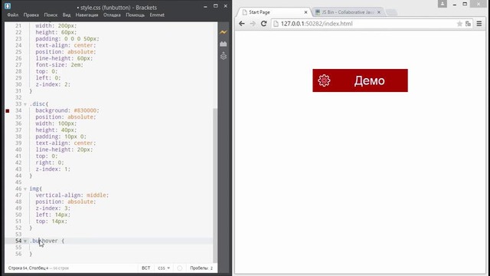
Task: Click the Brackets app icon in title bar
Action: (x=8, y=6)
